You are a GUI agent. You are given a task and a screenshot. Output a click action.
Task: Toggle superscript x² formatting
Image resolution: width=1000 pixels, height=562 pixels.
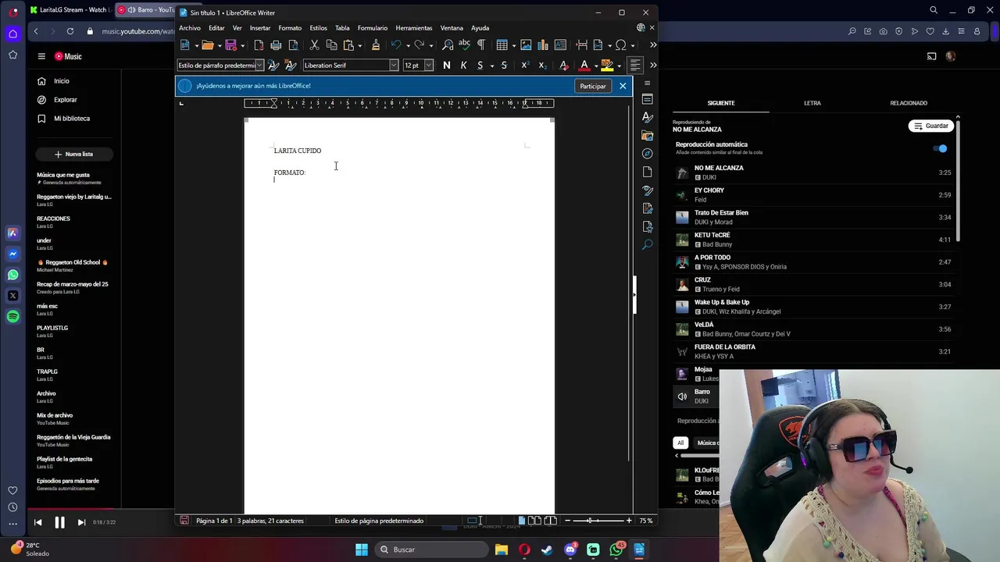pyautogui.click(x=525, y=66)
